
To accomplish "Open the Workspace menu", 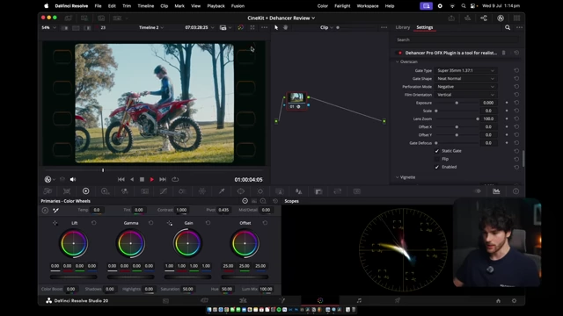I will coord(368,6).
